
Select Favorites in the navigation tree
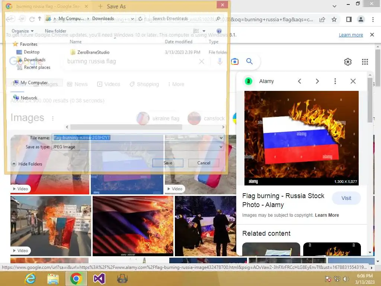click(25, 44)
